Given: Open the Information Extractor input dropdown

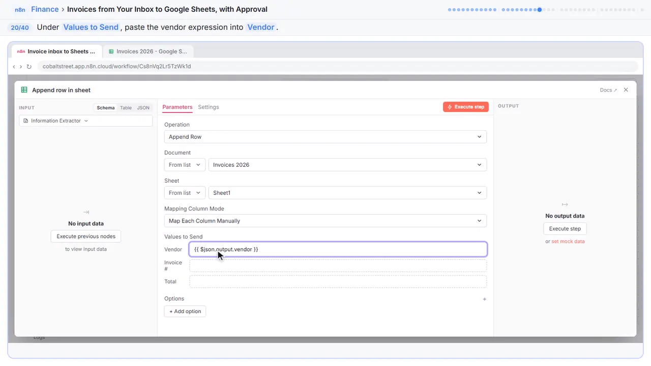Looking at the screenshot, I should click(86, 121).
